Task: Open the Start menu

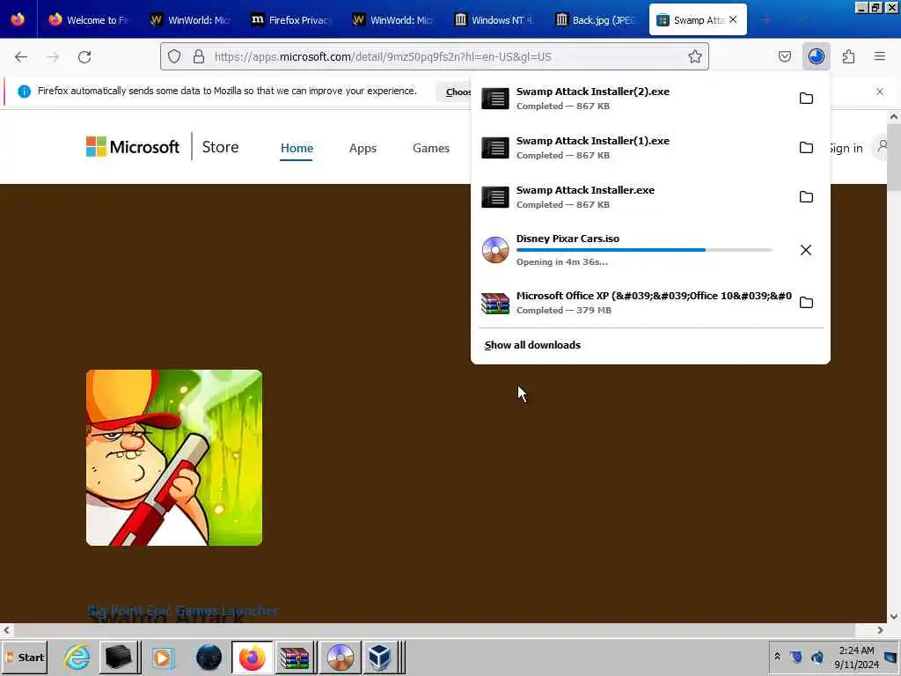Action: tap(25, 657)
